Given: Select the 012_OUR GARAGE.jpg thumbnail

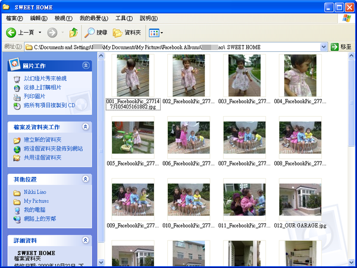Looking at the screenshot, I should click(x=300, y=200).
